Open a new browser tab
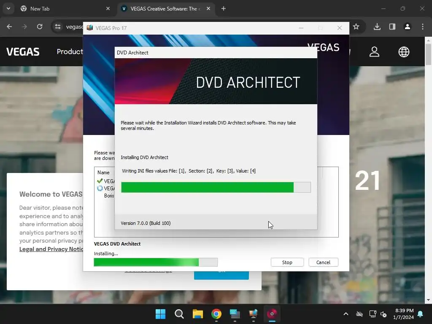The height and width of the screenshot is (324, 432). coord(224,8)
